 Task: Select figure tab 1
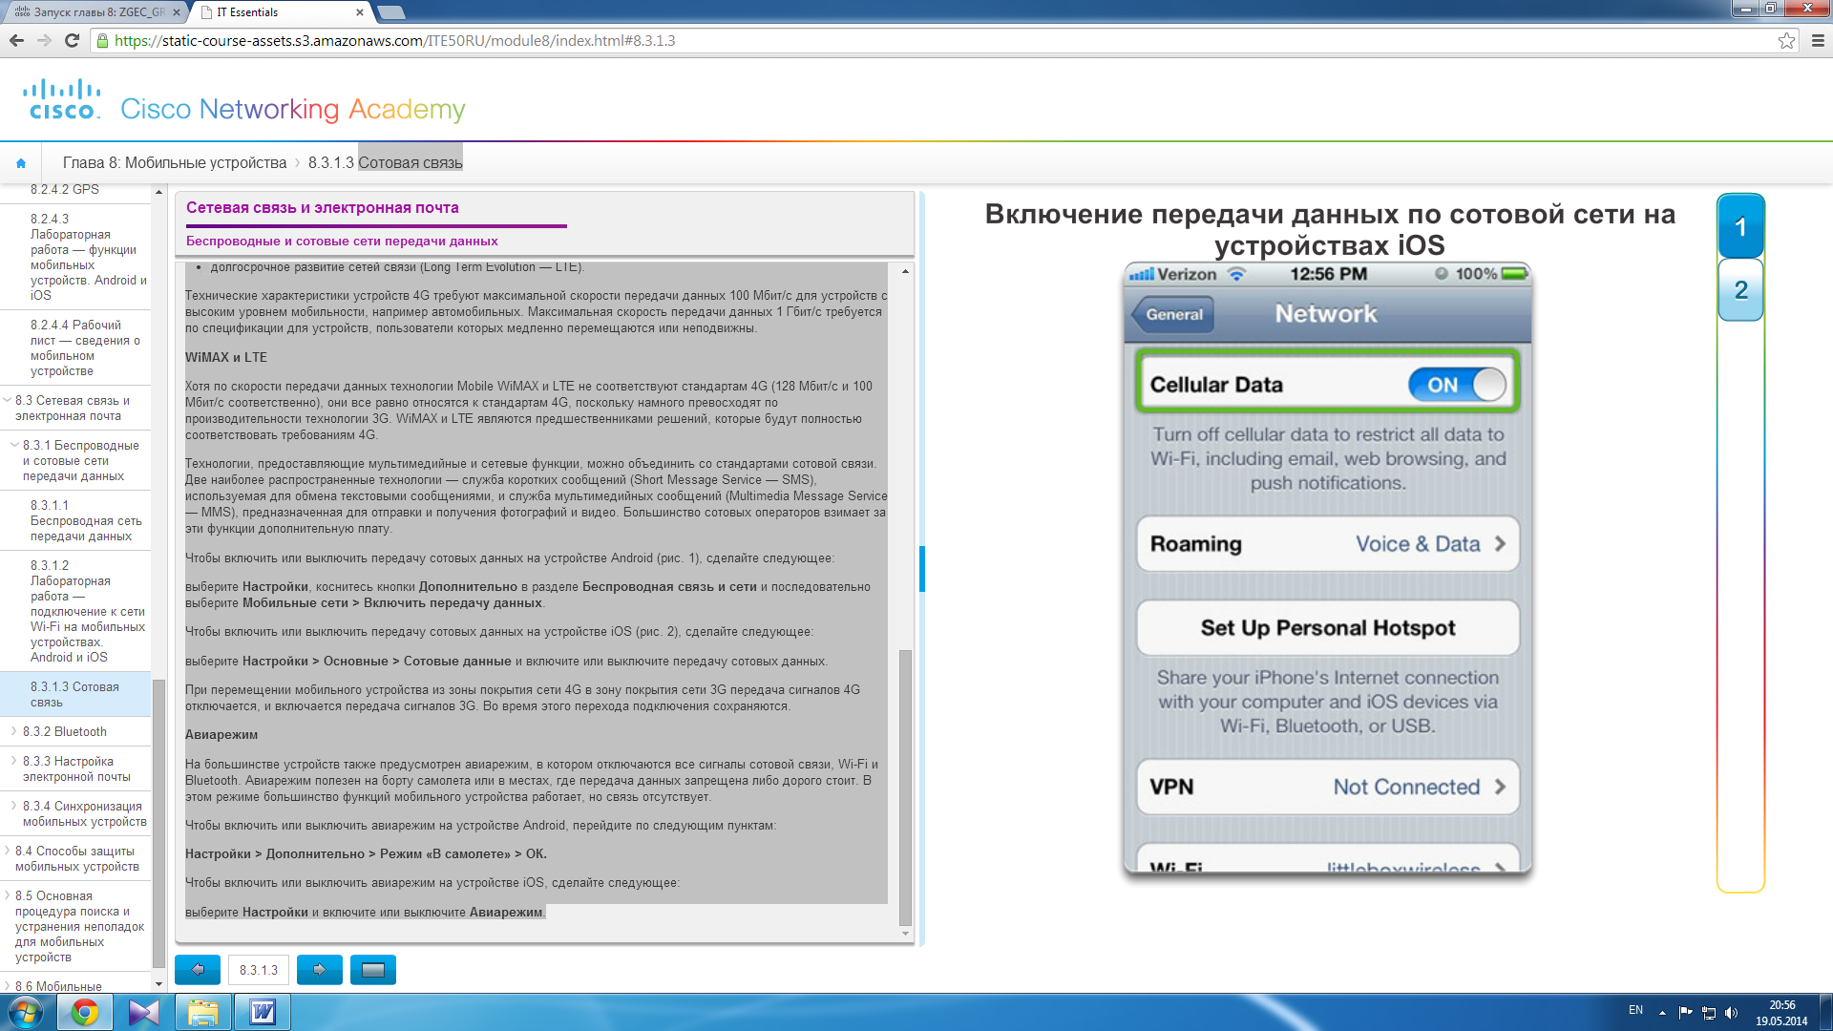pos(1740,227)
